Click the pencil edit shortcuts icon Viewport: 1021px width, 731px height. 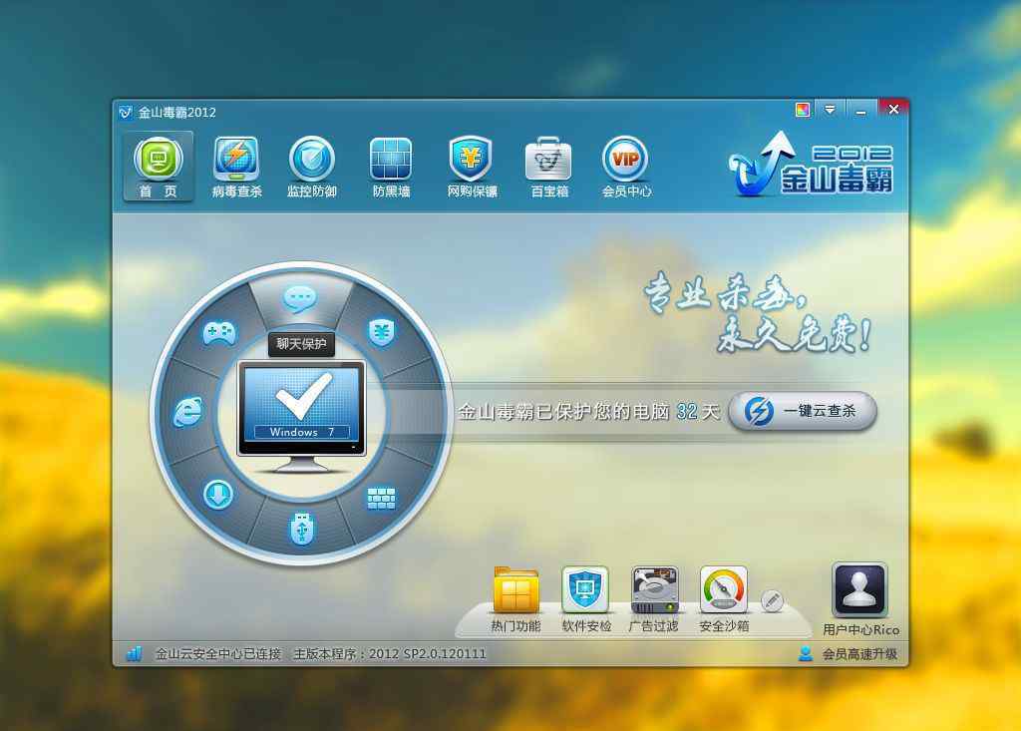(x=773, y=600)
